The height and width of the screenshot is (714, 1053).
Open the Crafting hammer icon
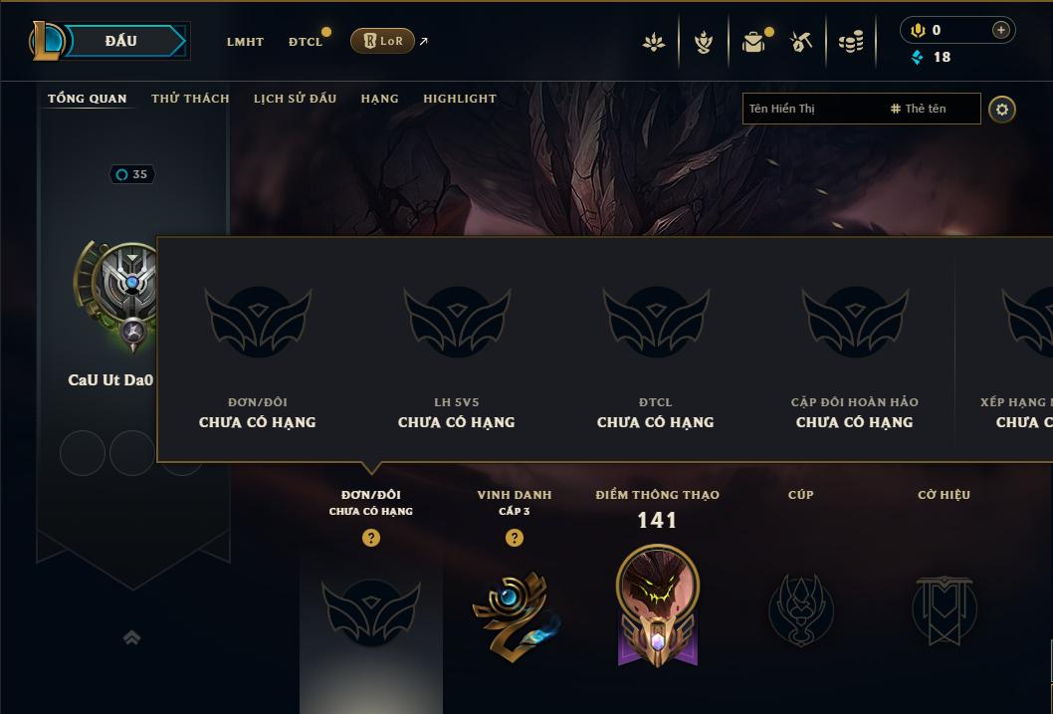tap(800, 42)
